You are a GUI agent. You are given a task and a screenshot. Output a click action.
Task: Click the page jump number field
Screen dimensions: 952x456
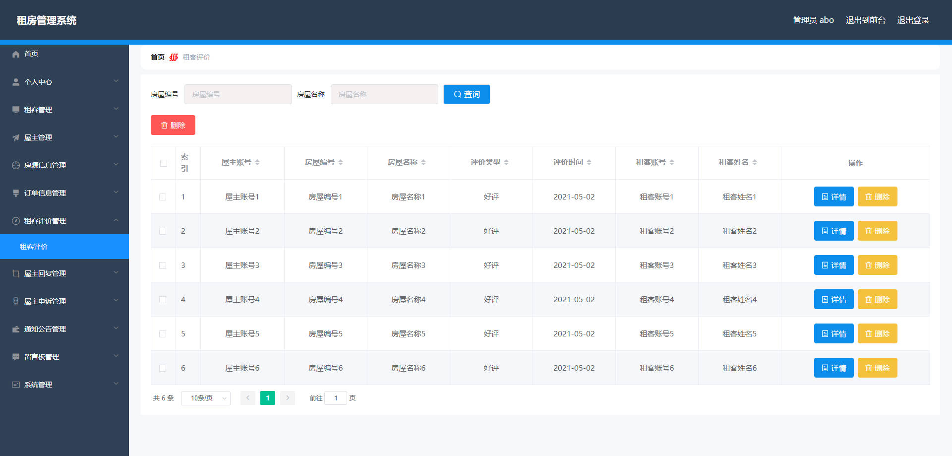pos(336,398)
